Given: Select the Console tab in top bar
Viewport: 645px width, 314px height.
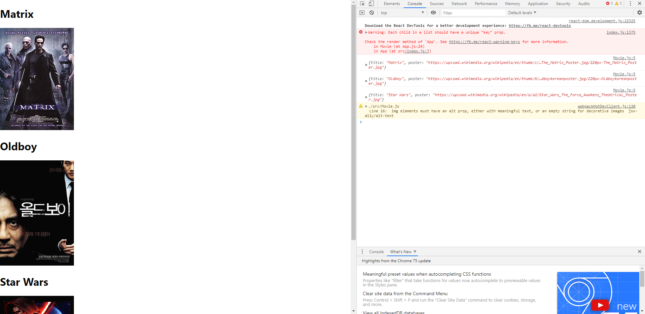Looking at the screenshot, I should pyautogui.click(x=415, y=4).
